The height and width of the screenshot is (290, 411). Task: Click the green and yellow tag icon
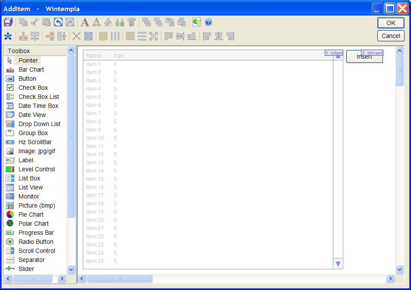(x=196, y=22)
